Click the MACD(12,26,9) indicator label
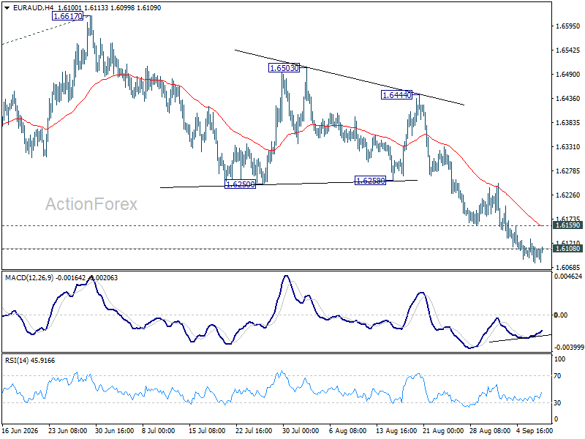585x439 pixels. [x=29, y=267]
